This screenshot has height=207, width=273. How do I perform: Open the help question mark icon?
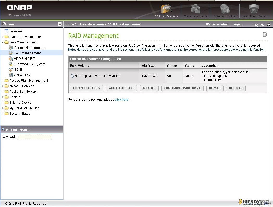pyautogui.click(x=264, y=34)
